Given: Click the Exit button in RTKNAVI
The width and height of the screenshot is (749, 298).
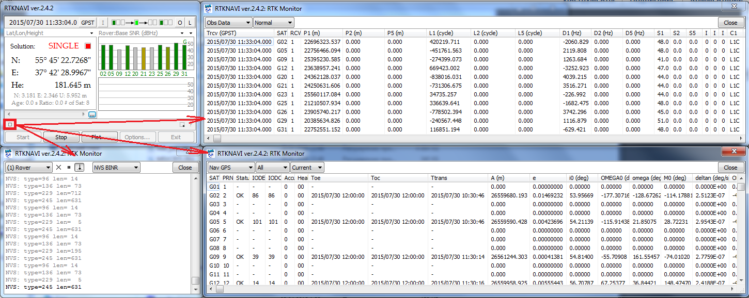Looking at the screenshot, I should 176,137.
